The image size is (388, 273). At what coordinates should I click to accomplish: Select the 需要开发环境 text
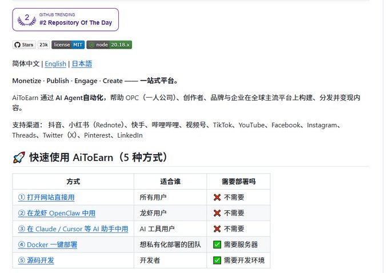point(244,260)
